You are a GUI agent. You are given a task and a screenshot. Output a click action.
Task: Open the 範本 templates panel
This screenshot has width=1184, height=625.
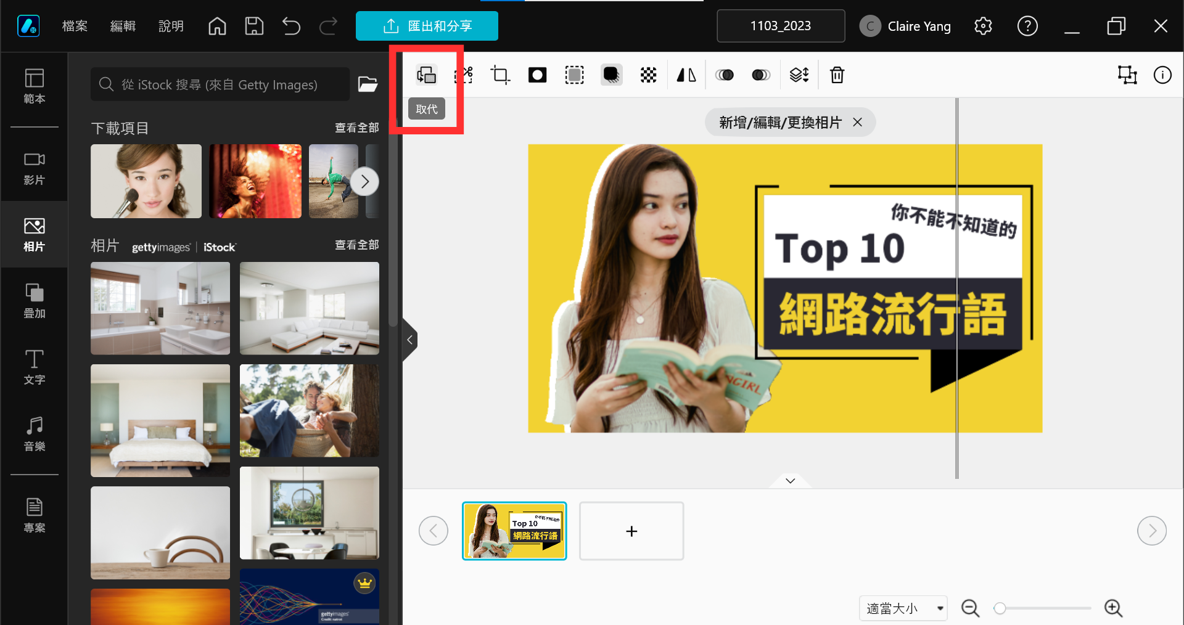pyautogui.click(x=35, y=86)
